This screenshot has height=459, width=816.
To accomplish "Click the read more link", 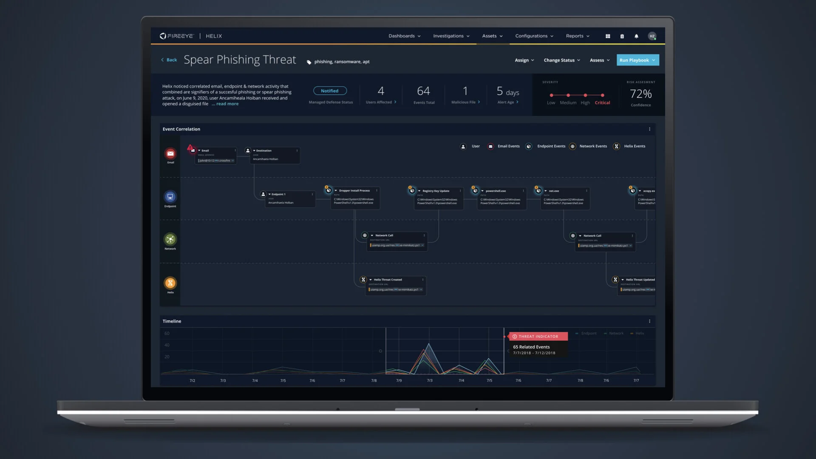I will (x=227, y=104).
